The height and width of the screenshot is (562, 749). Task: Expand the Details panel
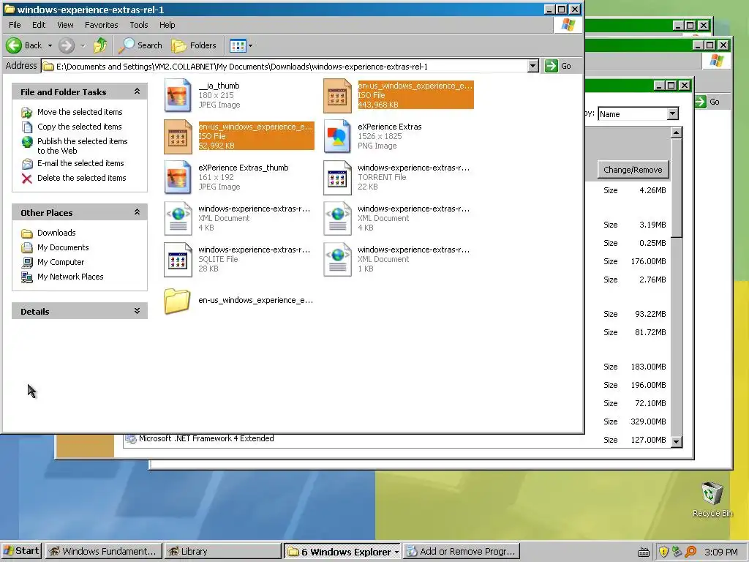pos(137,311)
